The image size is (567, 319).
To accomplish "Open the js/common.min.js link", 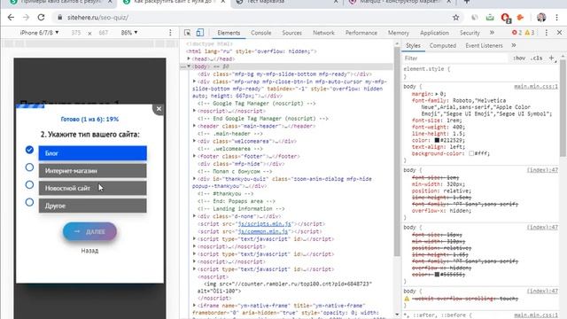I will (x=263, y=231).
